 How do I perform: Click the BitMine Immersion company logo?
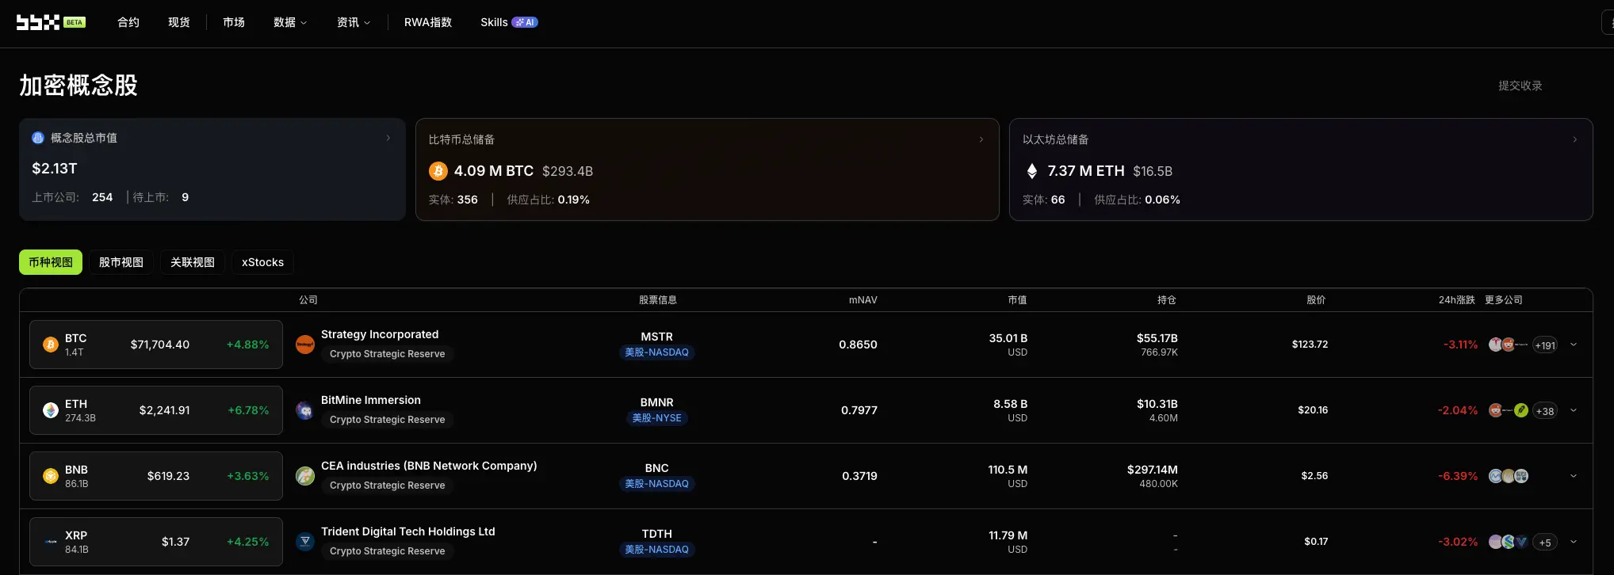[x=305, y=410]
